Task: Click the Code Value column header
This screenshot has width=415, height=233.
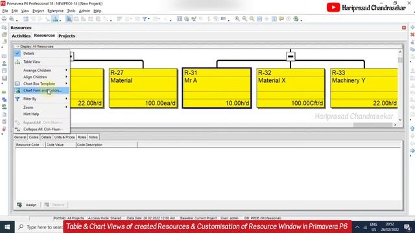Action: 60,145
